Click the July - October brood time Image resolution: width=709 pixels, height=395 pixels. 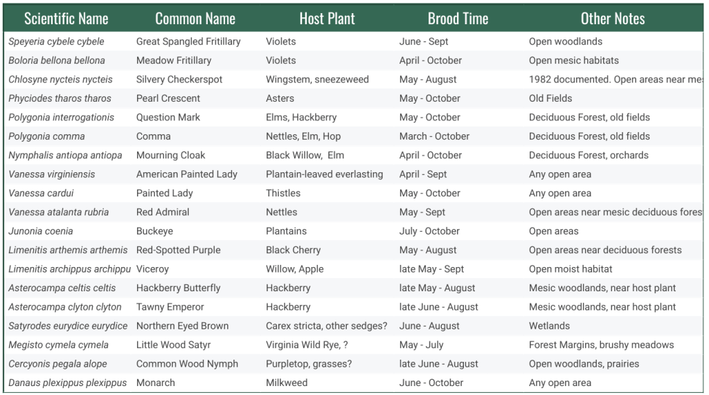pos(429,231)
